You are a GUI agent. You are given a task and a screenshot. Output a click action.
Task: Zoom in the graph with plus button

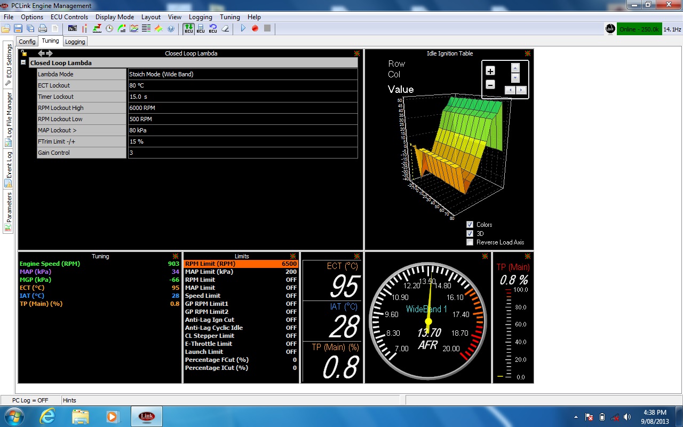(x=490, y=71)
